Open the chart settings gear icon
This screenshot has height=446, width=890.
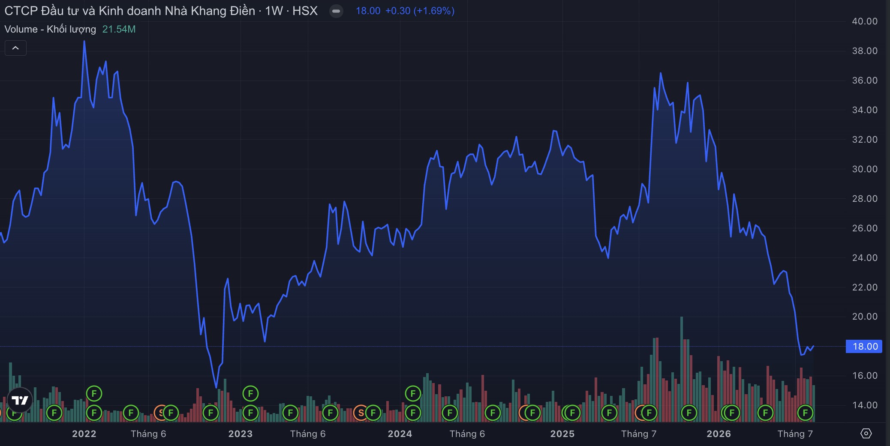(x=866, y=434)
